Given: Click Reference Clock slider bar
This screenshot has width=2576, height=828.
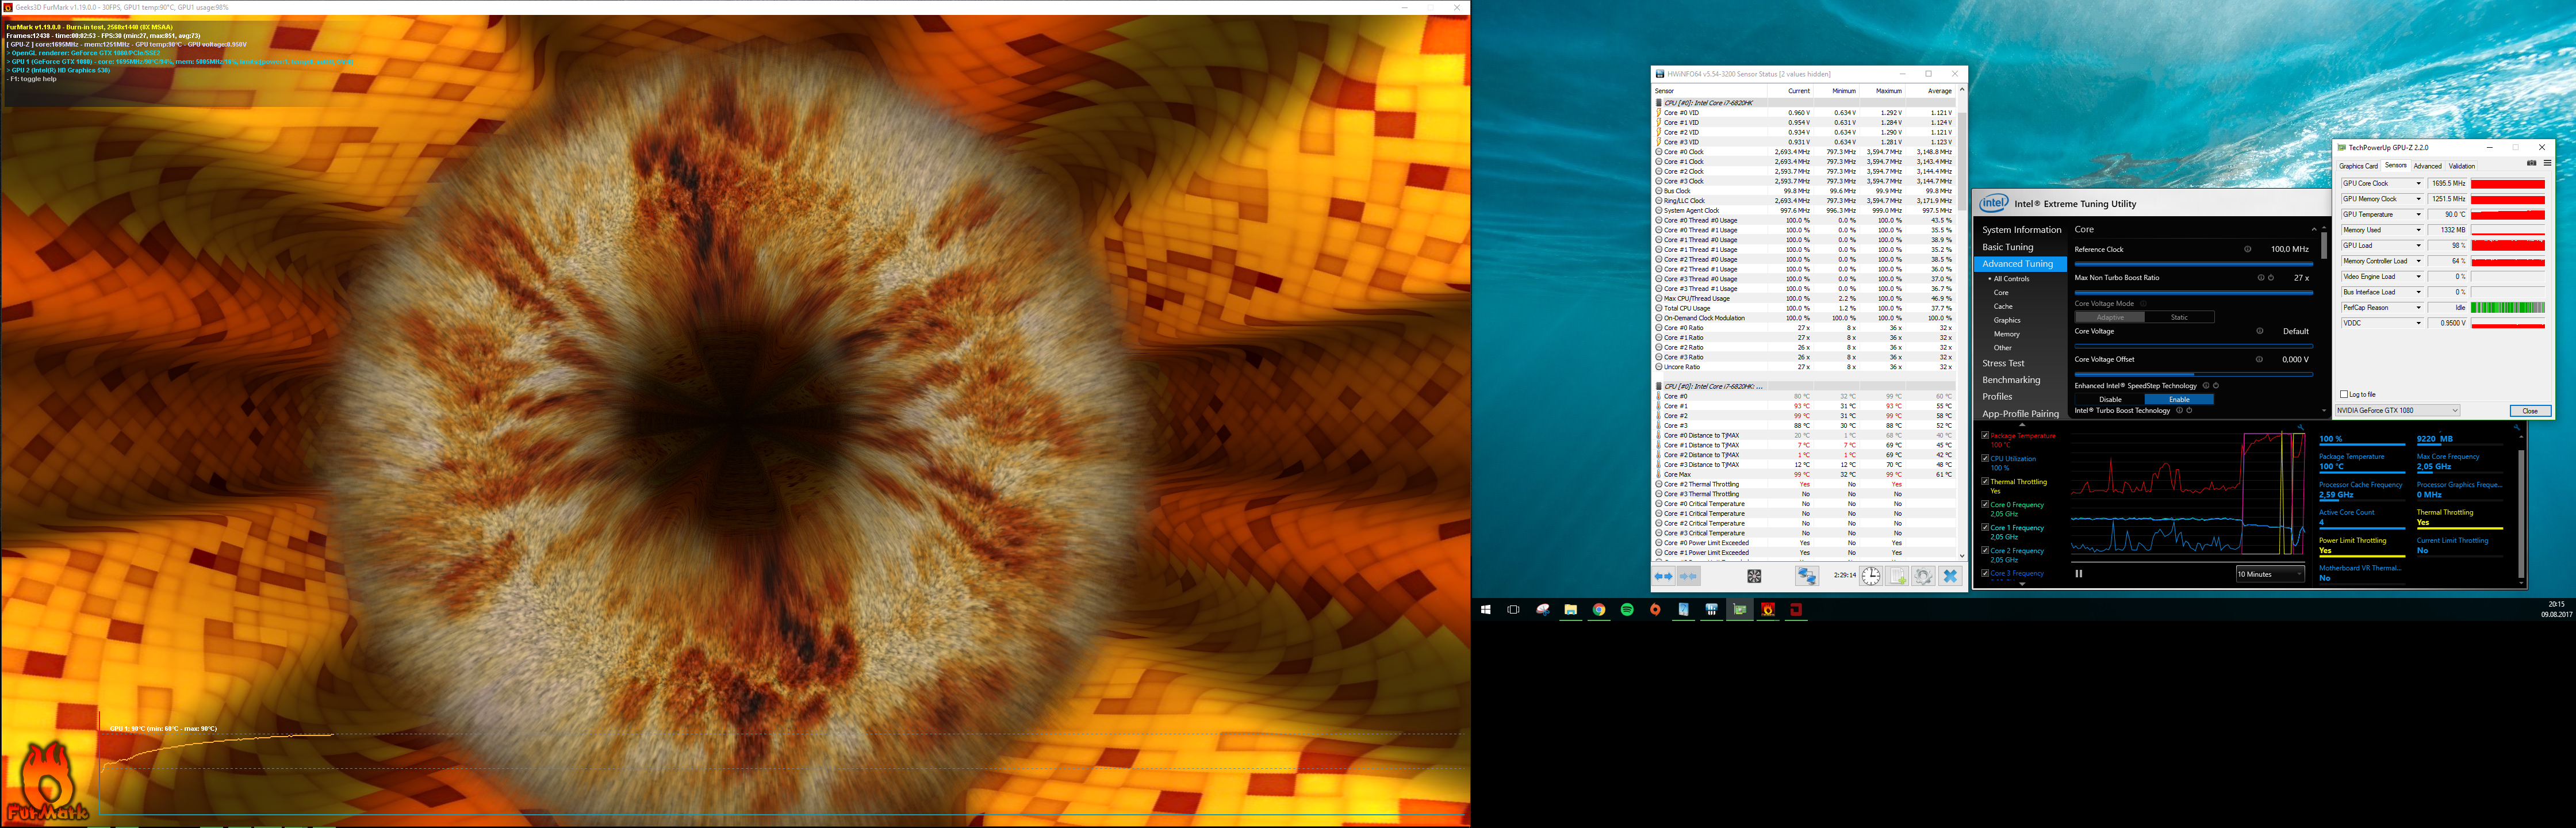Looking at the screenshot, I should [2194, 264].
